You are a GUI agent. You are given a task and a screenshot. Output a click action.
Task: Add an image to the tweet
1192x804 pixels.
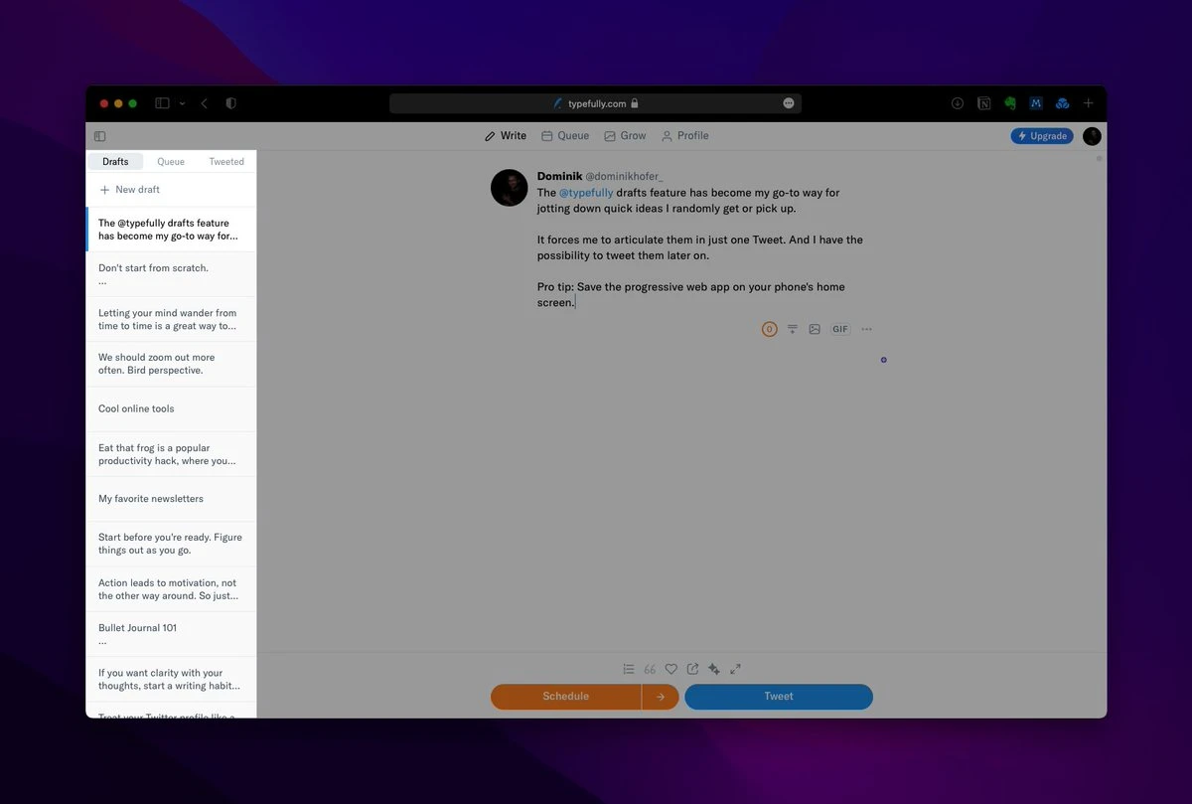815,329
